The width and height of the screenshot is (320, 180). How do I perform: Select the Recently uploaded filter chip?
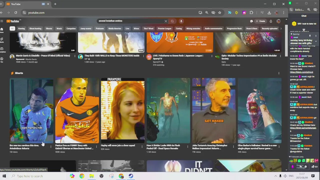coord(269,28)
